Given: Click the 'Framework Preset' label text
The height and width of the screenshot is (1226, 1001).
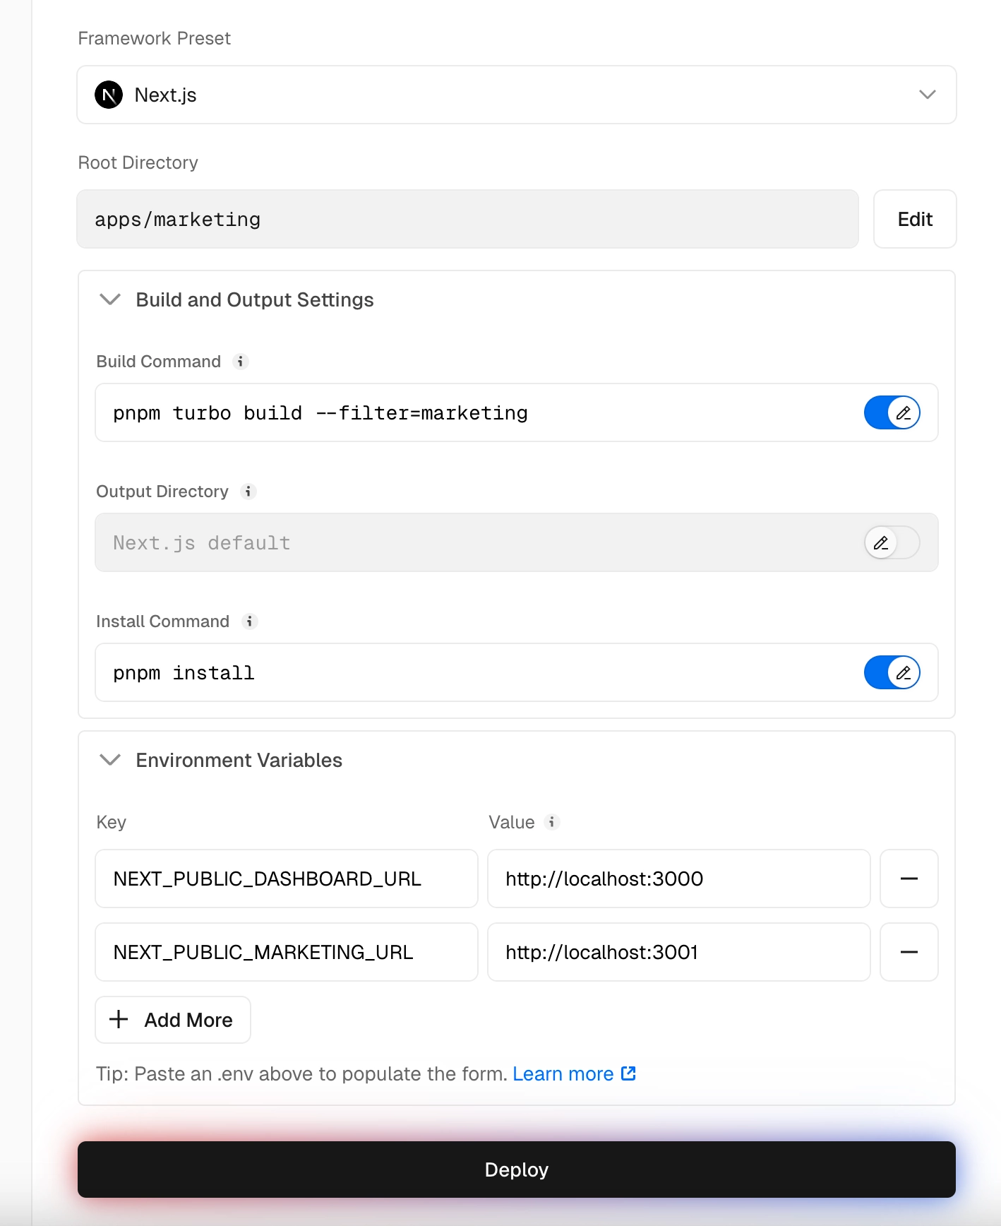Looking at the screenshot, I should click(155, 38).
